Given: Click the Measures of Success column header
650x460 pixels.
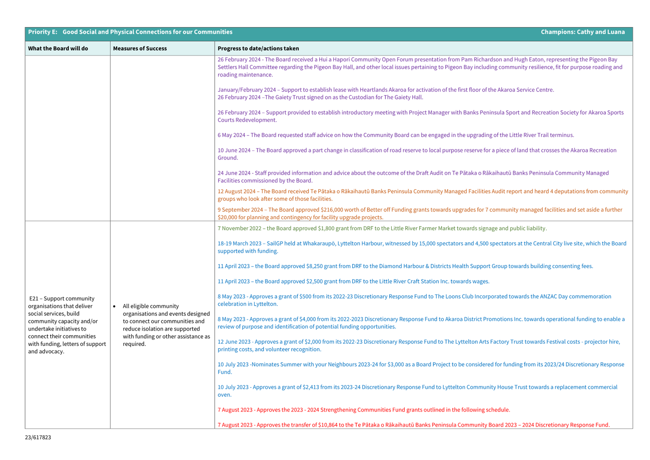Looking at the screenshot, I should click(x=140, y=48).
